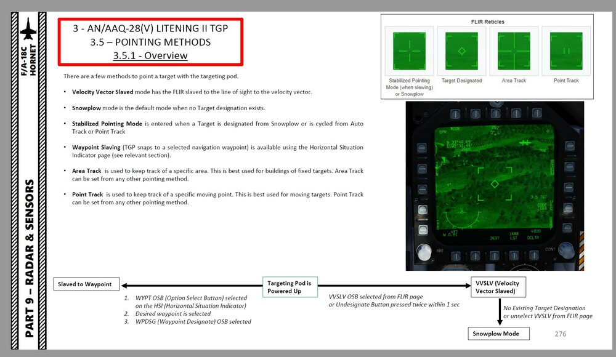The height and width of the screenshot is (357, 616).
Task: Click the WPDSG (Waypoint Designate) OSB step
Action: click(x=193, y=321)
